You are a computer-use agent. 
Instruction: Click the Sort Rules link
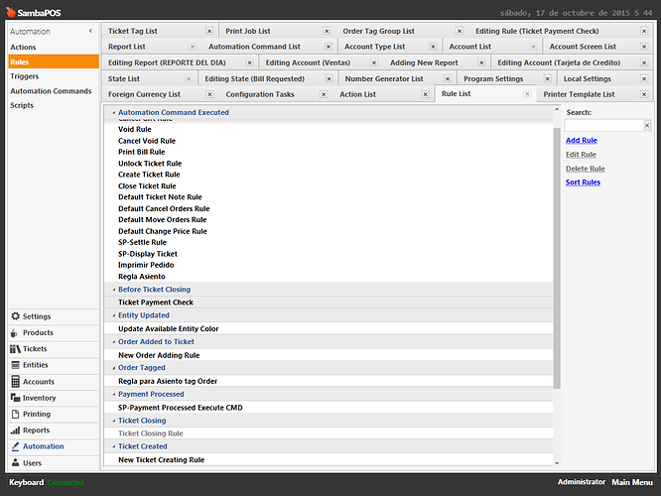pyautogui.click(x=583, y=183)
